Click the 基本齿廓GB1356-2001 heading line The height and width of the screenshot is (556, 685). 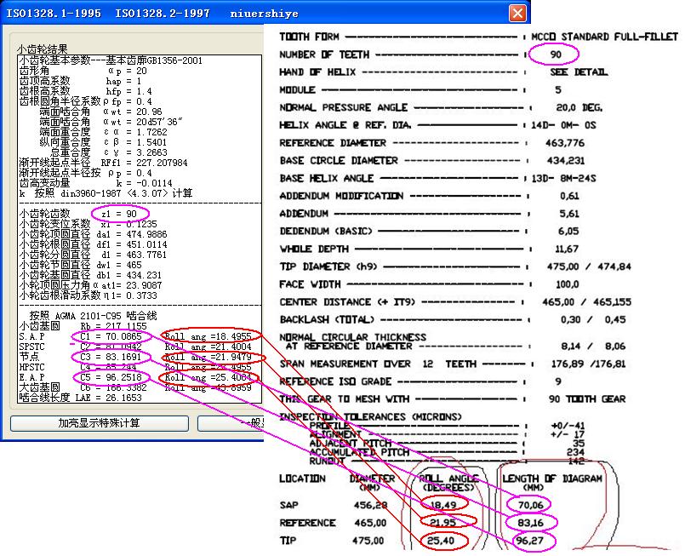(x=111, y=60)
